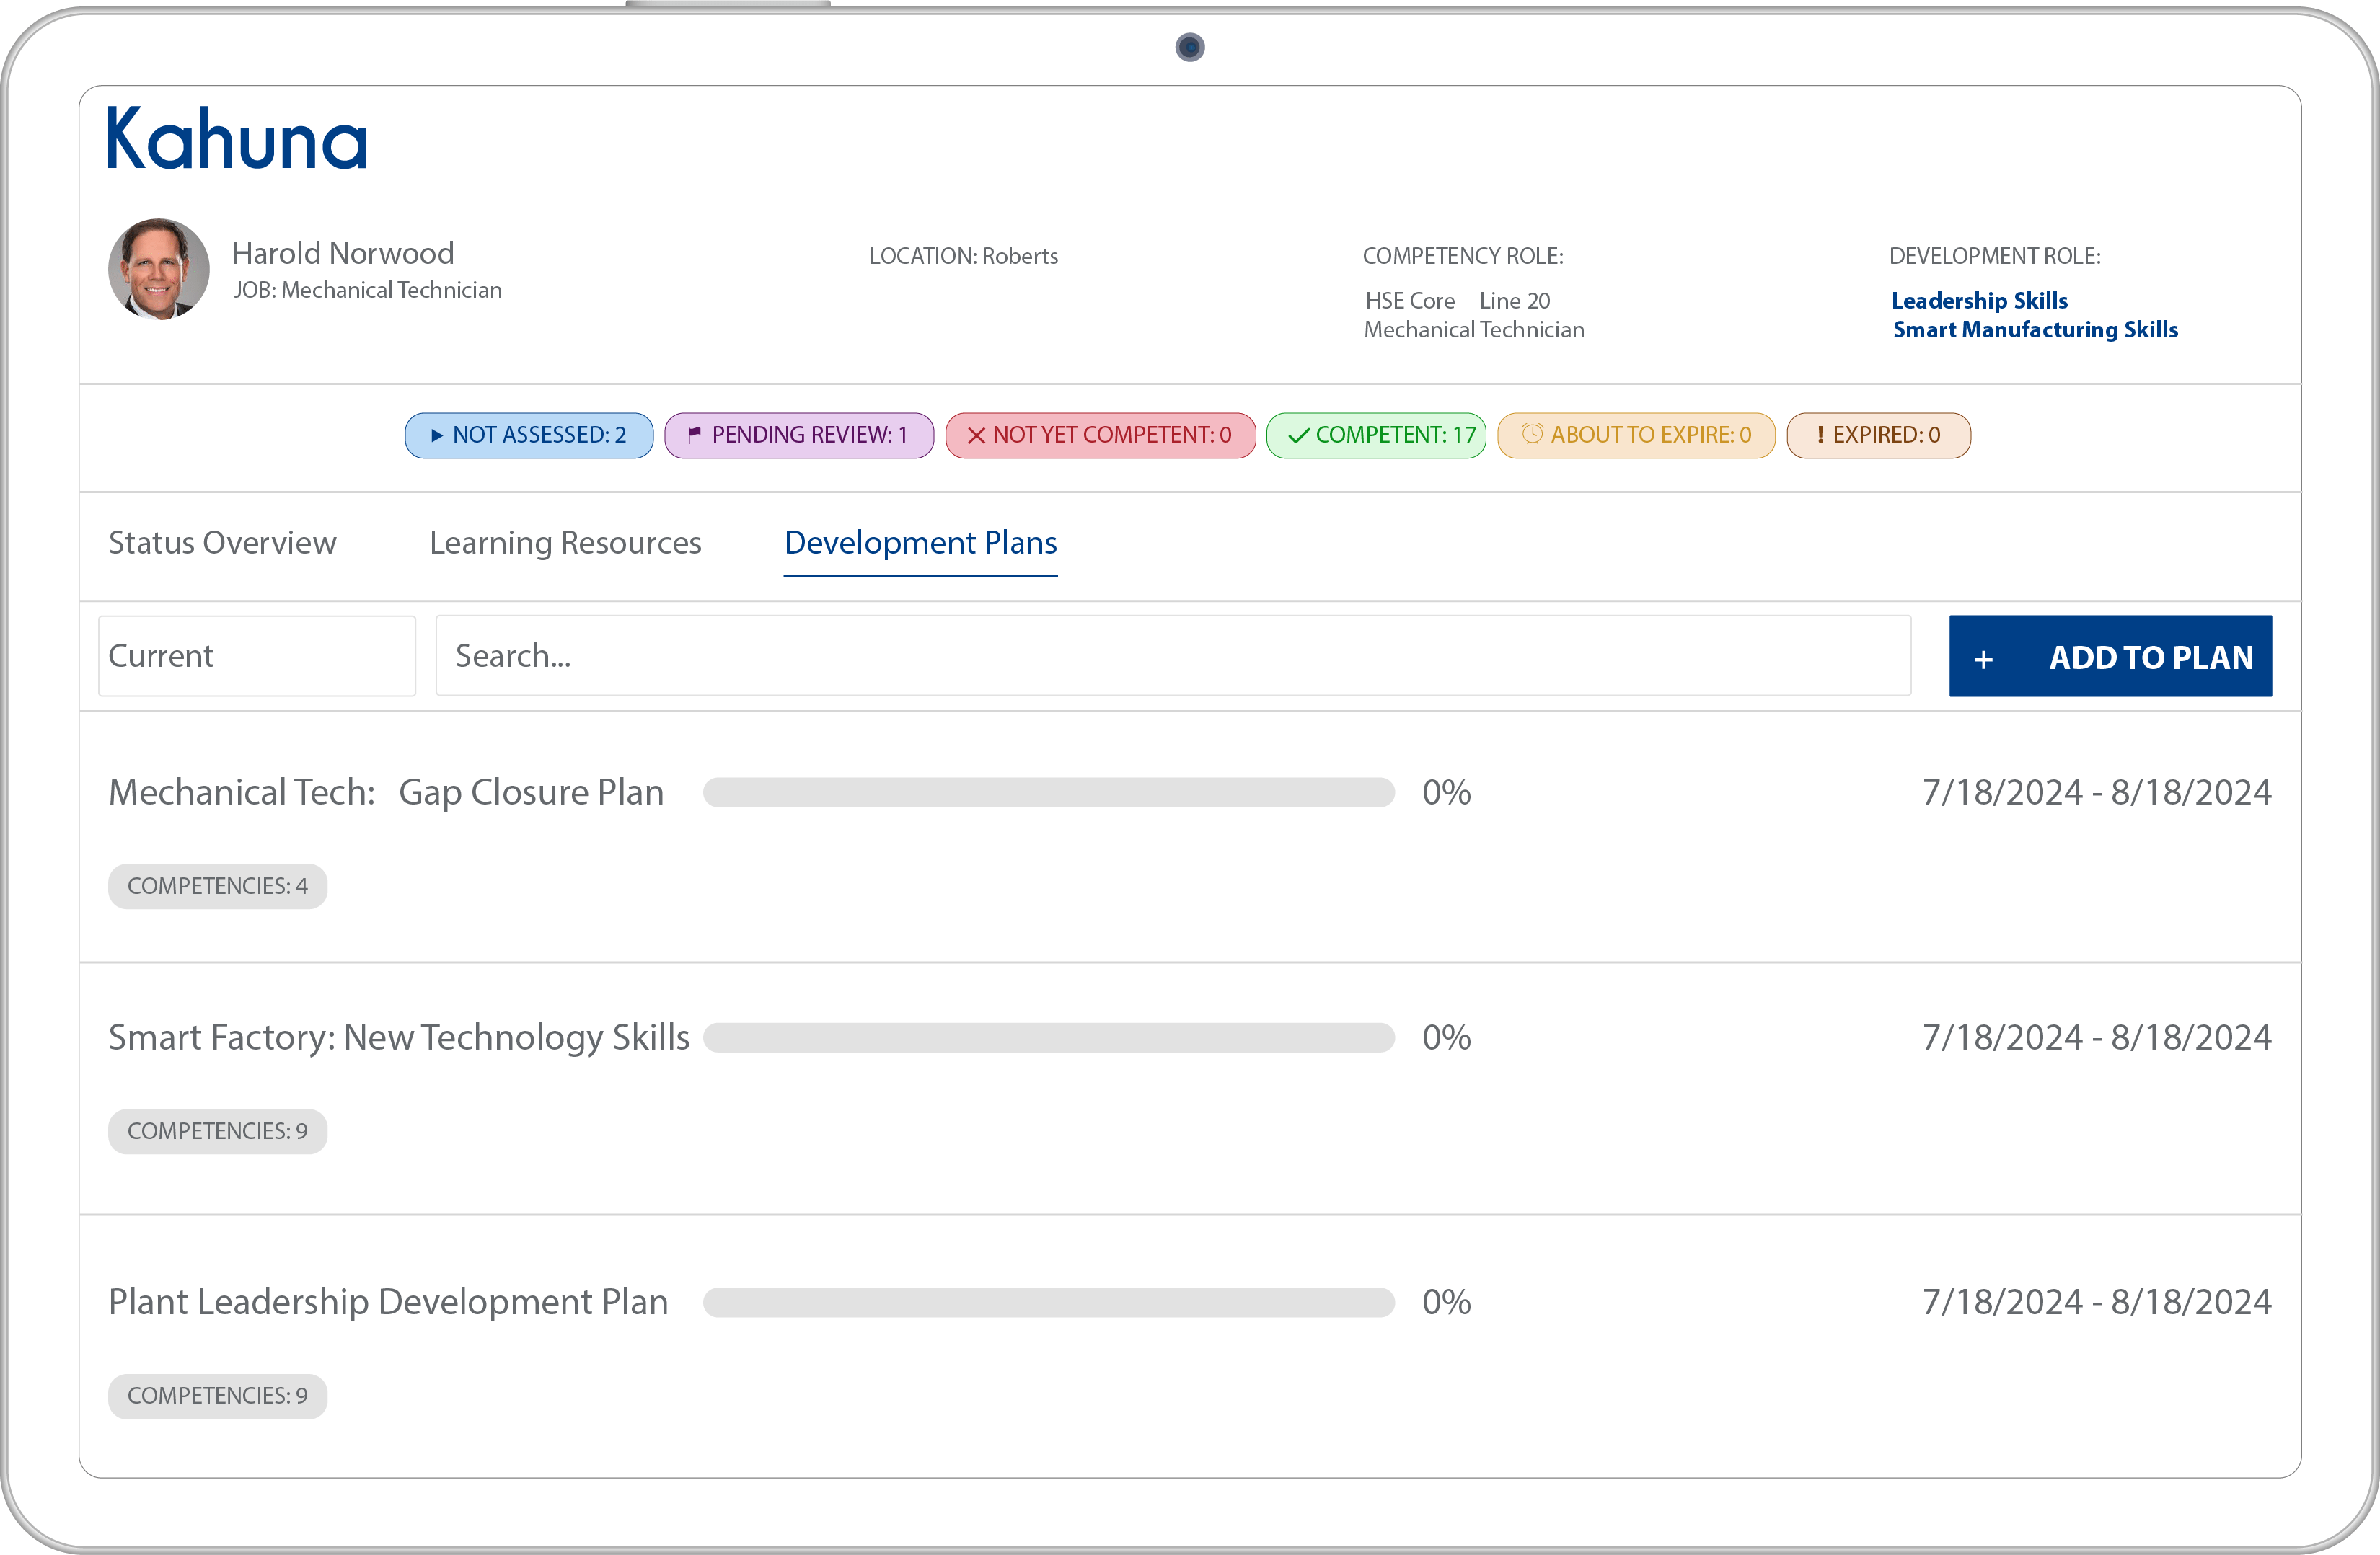Open the Leadership Skills development role link
2380x1555 pixels.
click(x=1979, y=301)
